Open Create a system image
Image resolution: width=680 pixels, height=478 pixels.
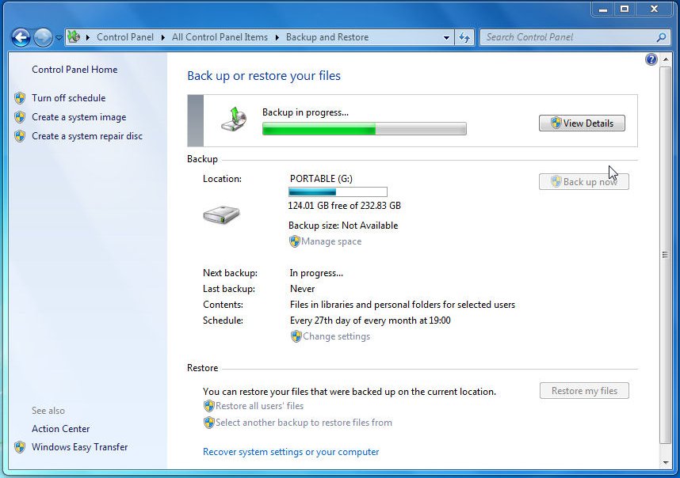78,117
